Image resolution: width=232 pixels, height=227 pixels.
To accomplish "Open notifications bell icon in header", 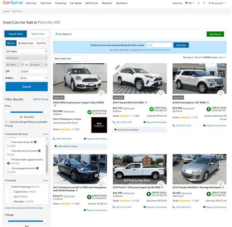I will (199, 3).
